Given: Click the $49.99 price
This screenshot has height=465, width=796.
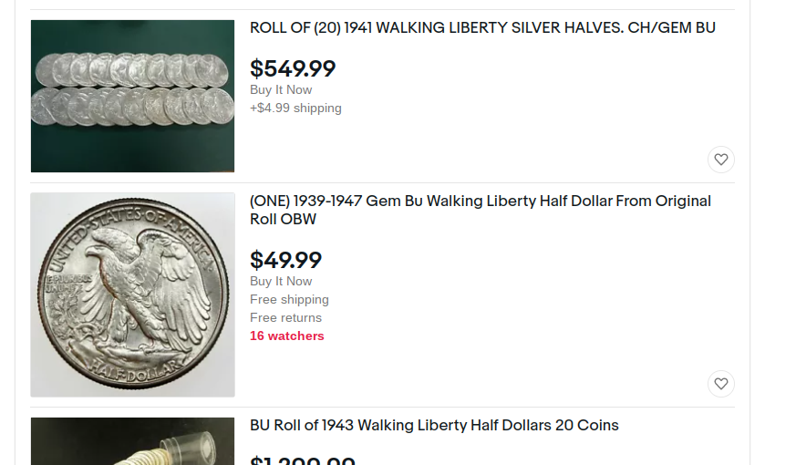Looking at the screenshot, I should (x=285, y=260).
